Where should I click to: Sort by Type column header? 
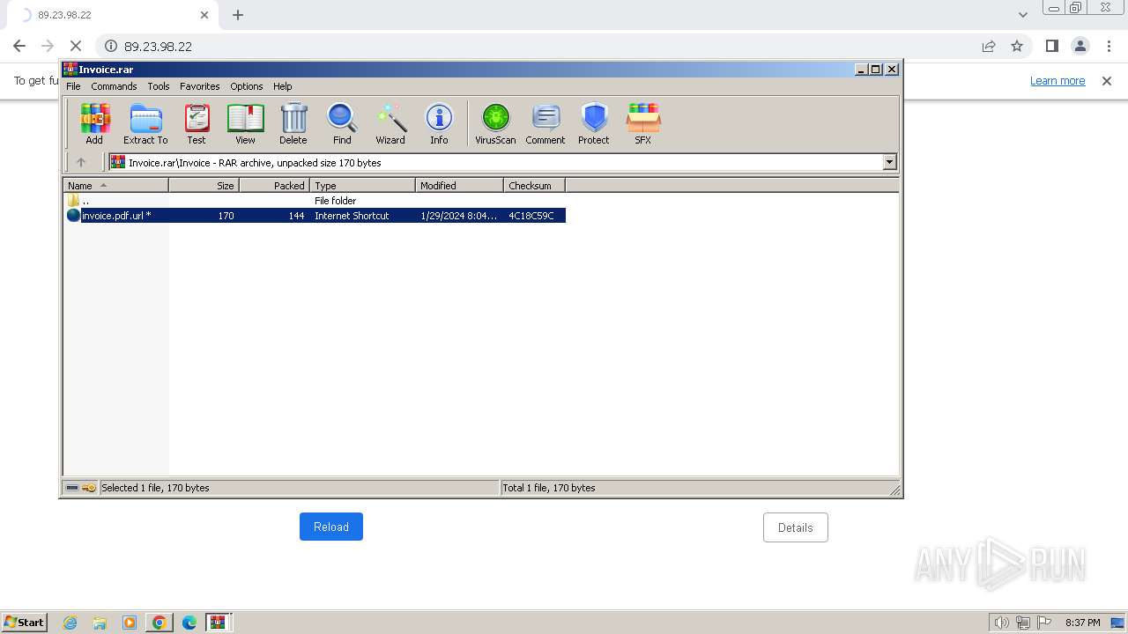(x=362, y=185)
